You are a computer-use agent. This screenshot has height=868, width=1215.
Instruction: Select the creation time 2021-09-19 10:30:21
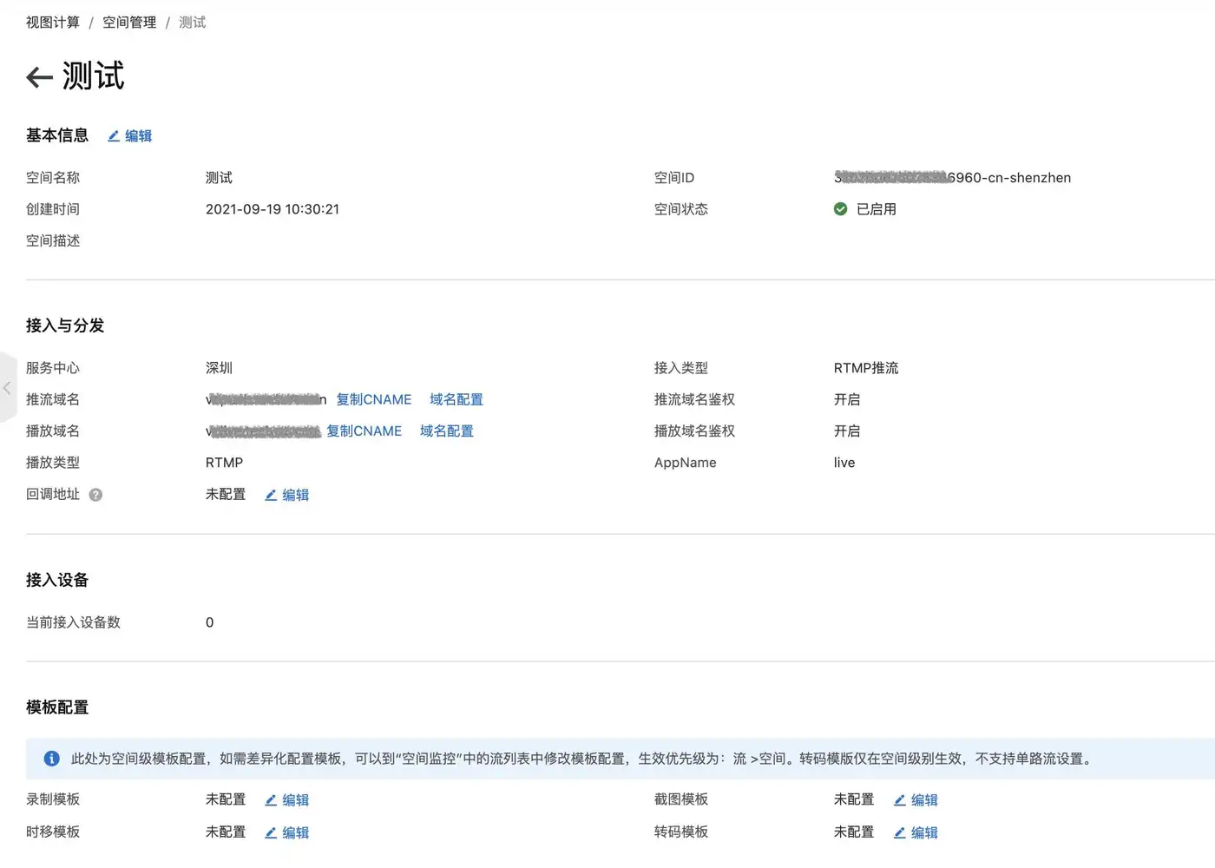click(273, 209)
